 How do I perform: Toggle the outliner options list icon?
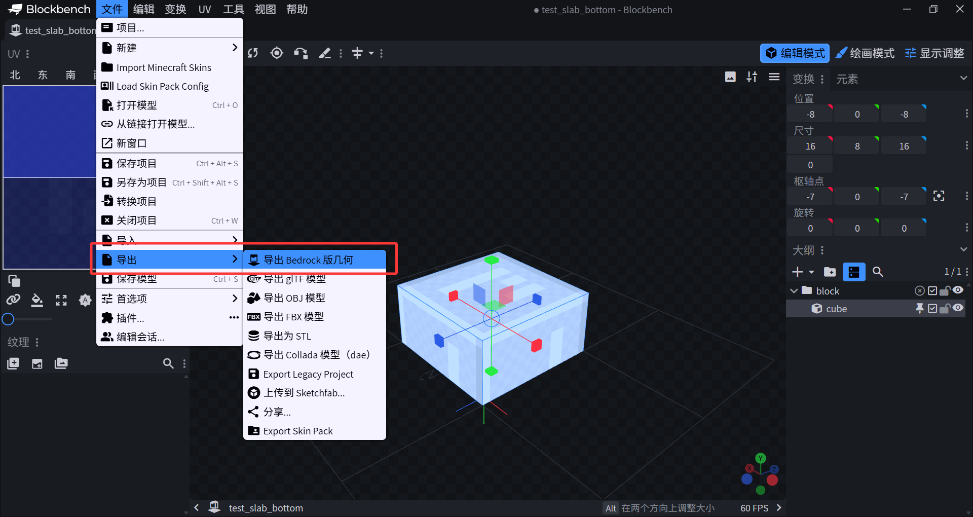coord(854,272)
